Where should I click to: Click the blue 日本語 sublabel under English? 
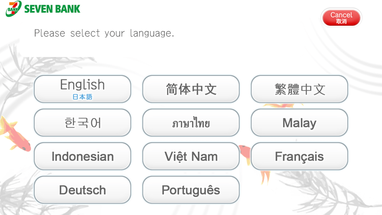point(82,97)
